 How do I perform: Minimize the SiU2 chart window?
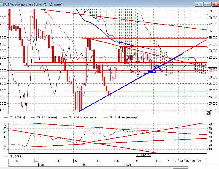[199, 4]
